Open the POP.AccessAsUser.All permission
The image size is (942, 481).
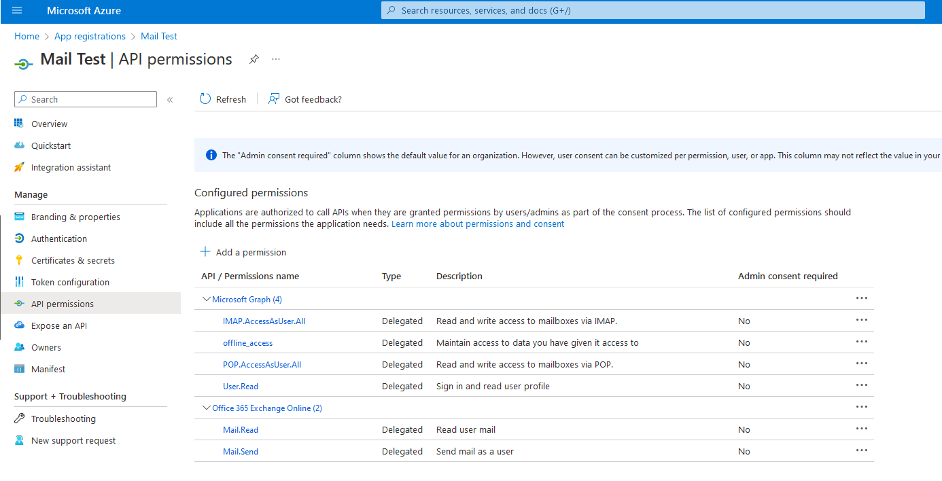tap(262, 364)
